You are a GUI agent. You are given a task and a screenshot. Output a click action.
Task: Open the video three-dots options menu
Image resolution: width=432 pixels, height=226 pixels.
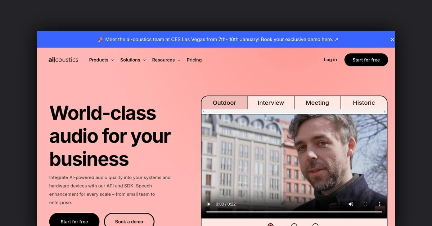[x=379, y=204]
